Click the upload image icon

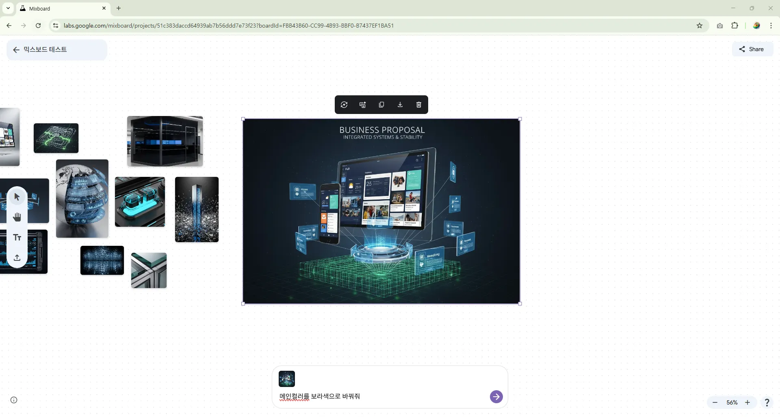17,258
